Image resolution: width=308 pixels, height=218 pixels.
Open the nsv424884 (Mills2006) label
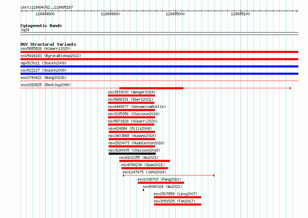point(130,128)
